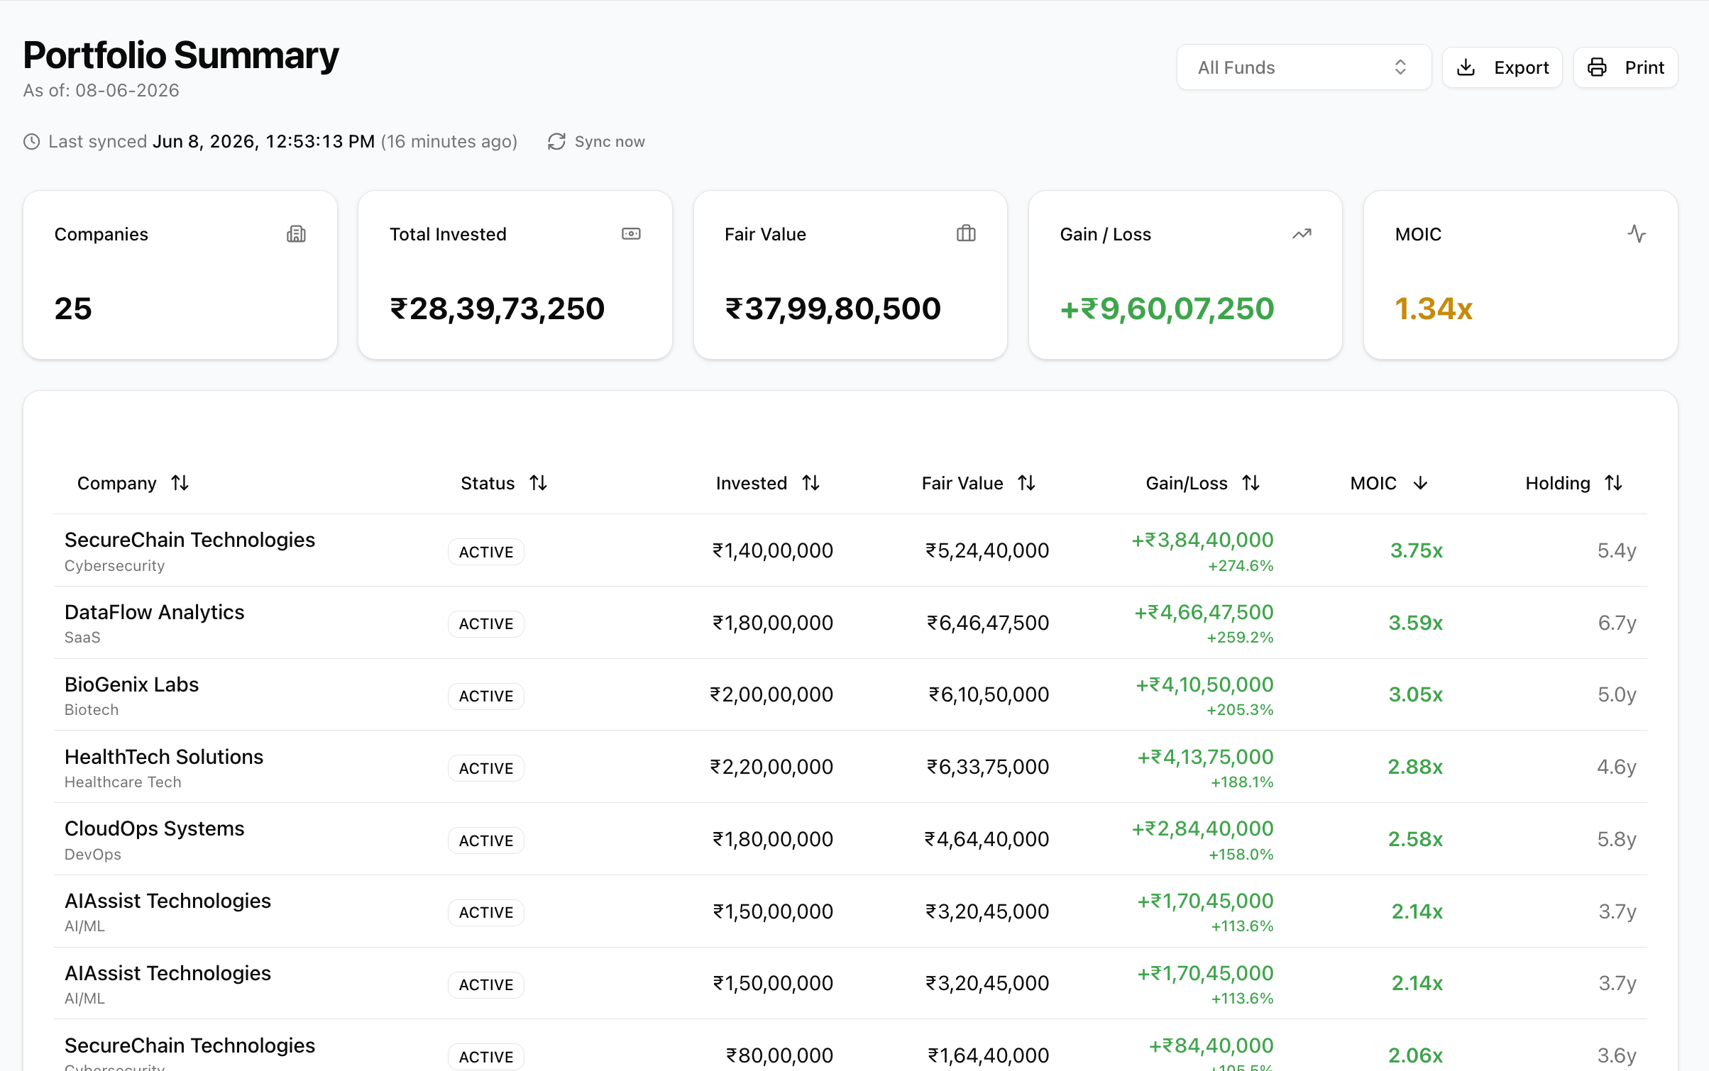
Task: Click the 5.0y holding period
Action: point(1617,695)
